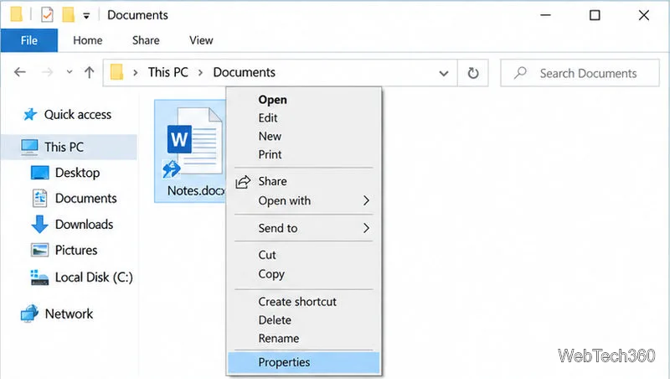
Task: Open the Customize Quick Access Toolbar dropdown
Action: 86,16
